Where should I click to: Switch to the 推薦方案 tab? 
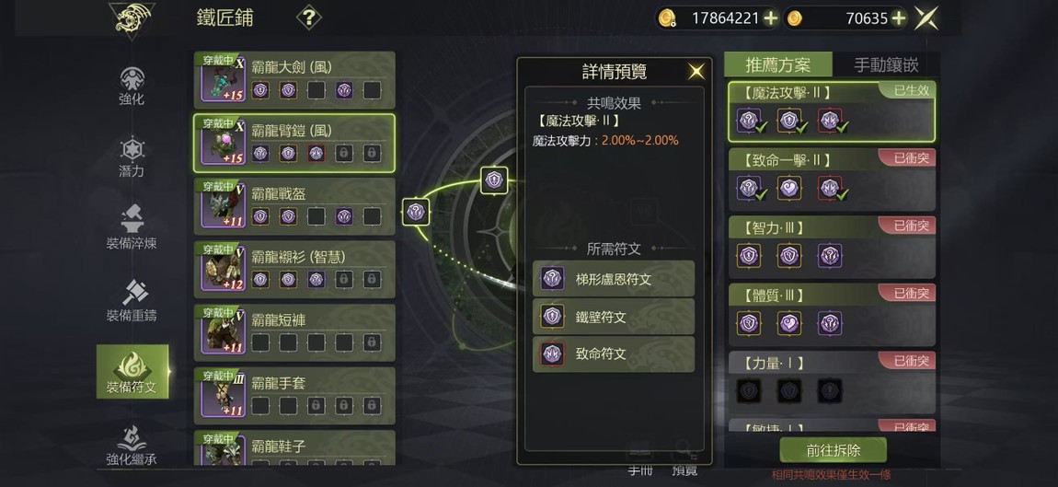click(x=778, y=64)
